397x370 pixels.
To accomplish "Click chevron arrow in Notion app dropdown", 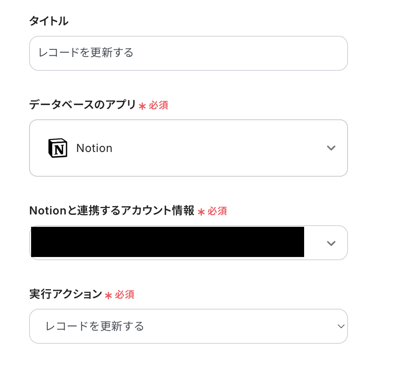I will click(x=331, y=148).
